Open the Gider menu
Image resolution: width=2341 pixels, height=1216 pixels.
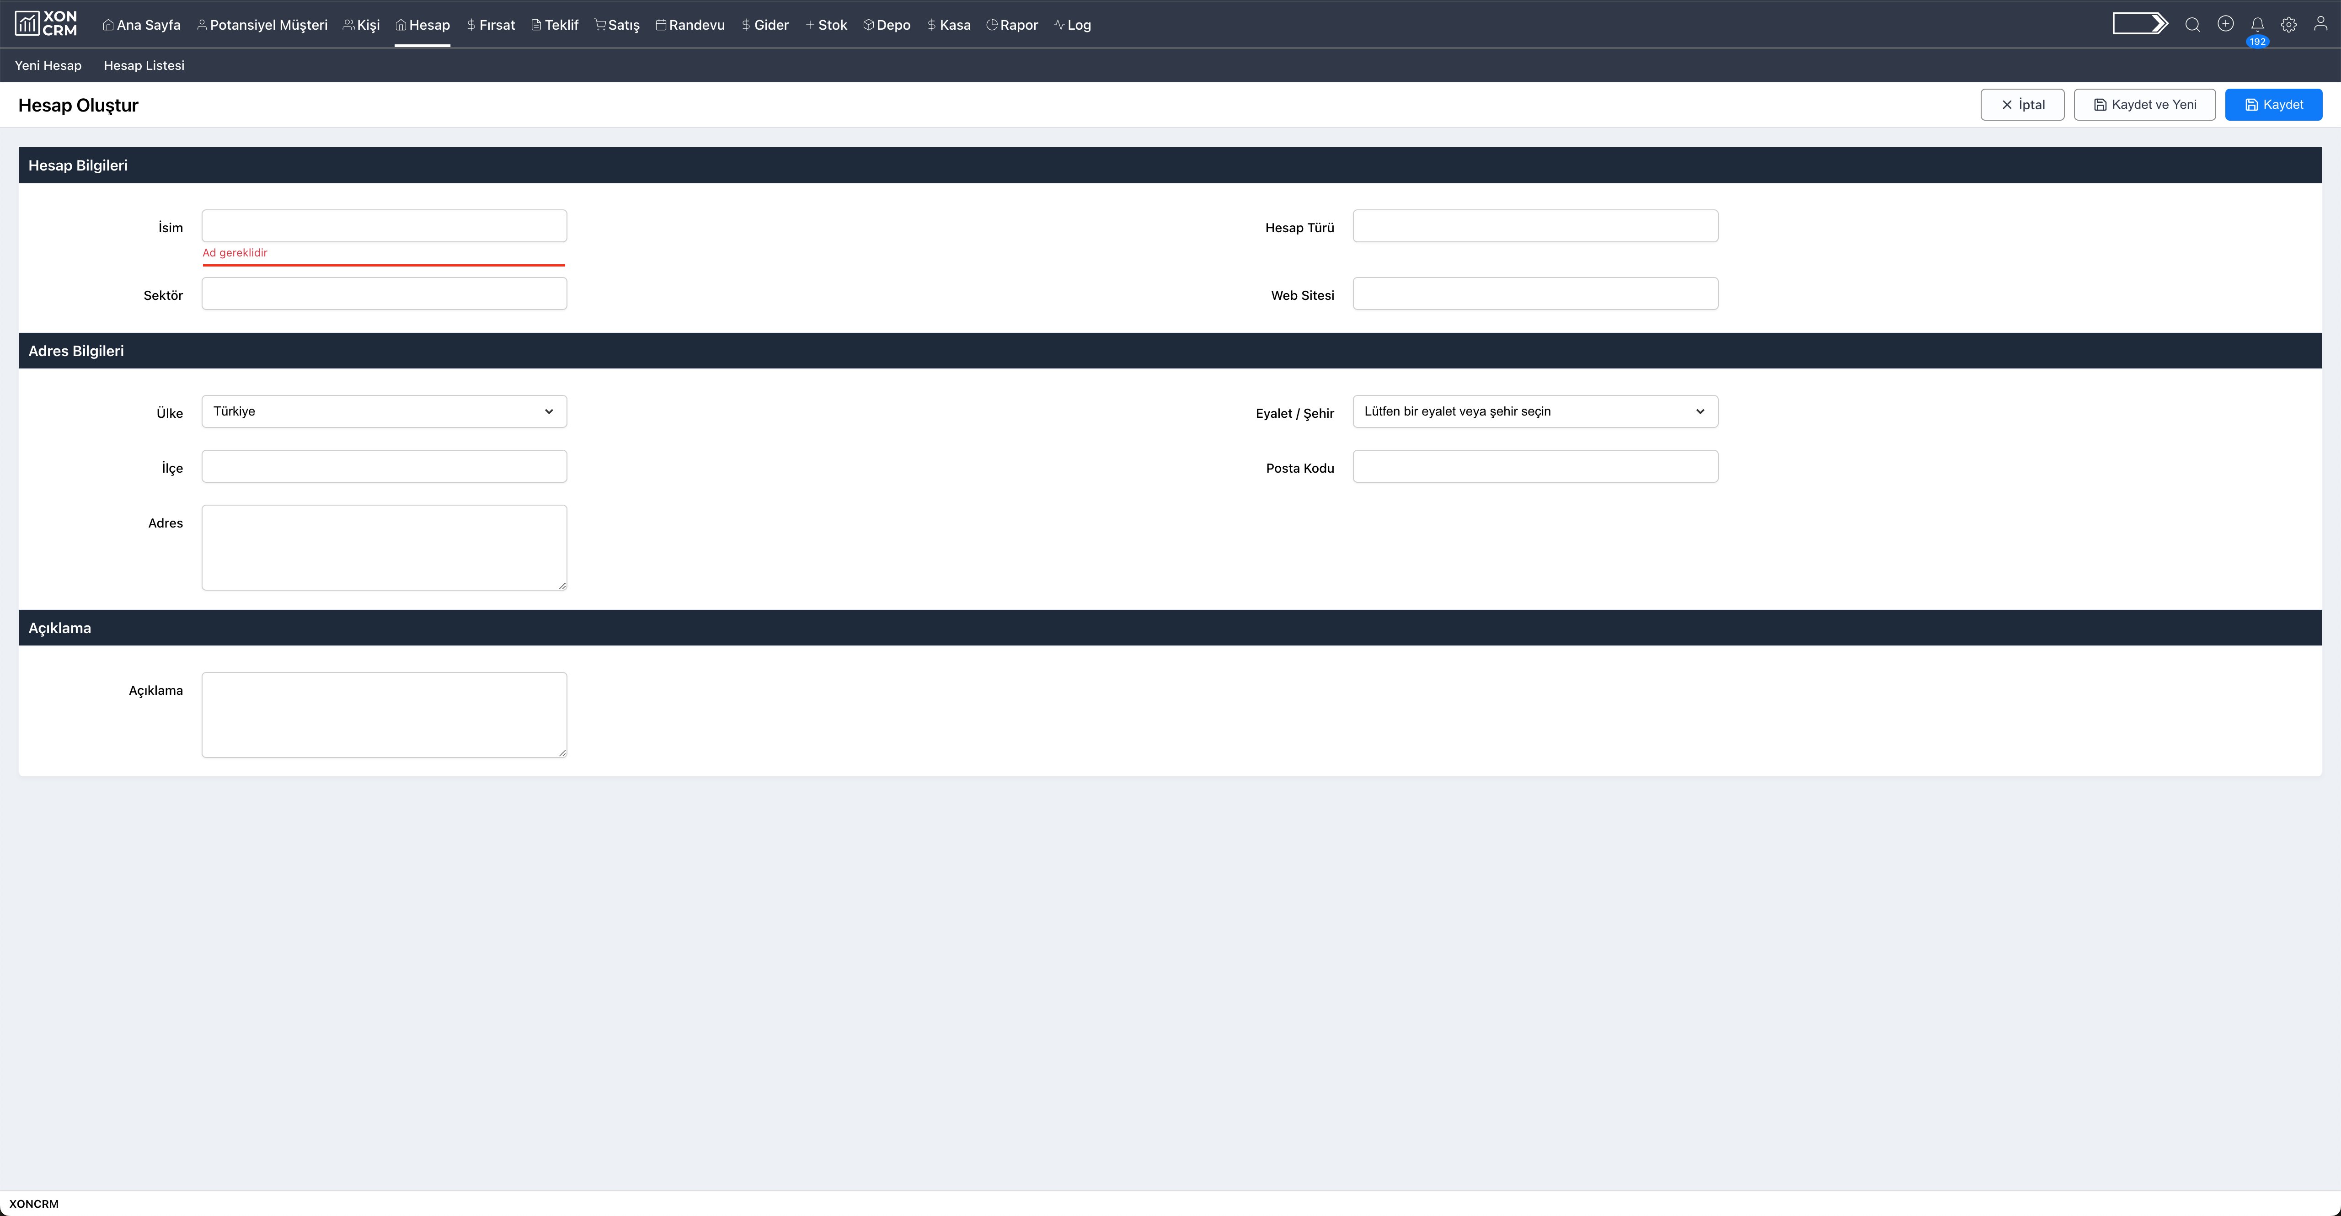[764, 25]
